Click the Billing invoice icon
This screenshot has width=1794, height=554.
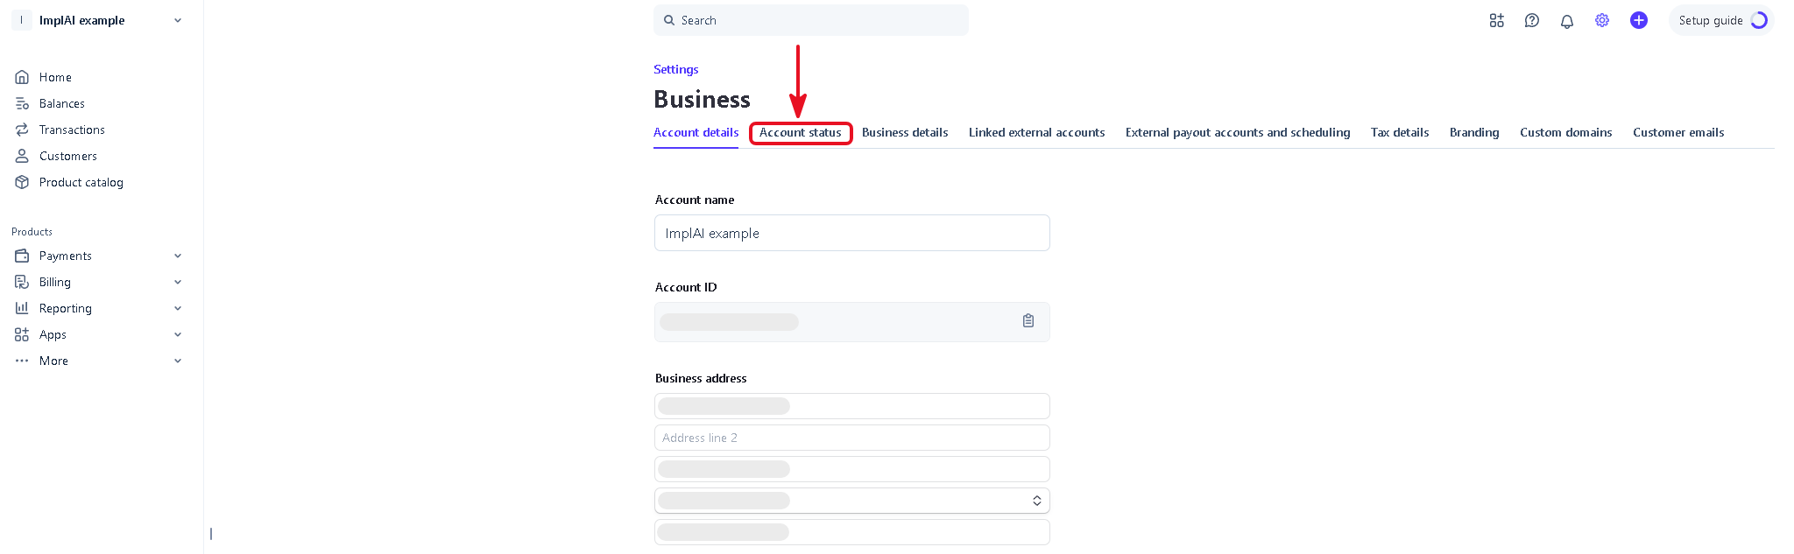[x=22, y=282]
